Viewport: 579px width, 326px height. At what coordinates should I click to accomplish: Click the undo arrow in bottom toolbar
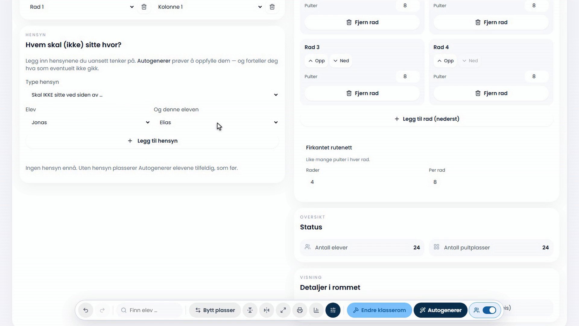coord(86,310)
